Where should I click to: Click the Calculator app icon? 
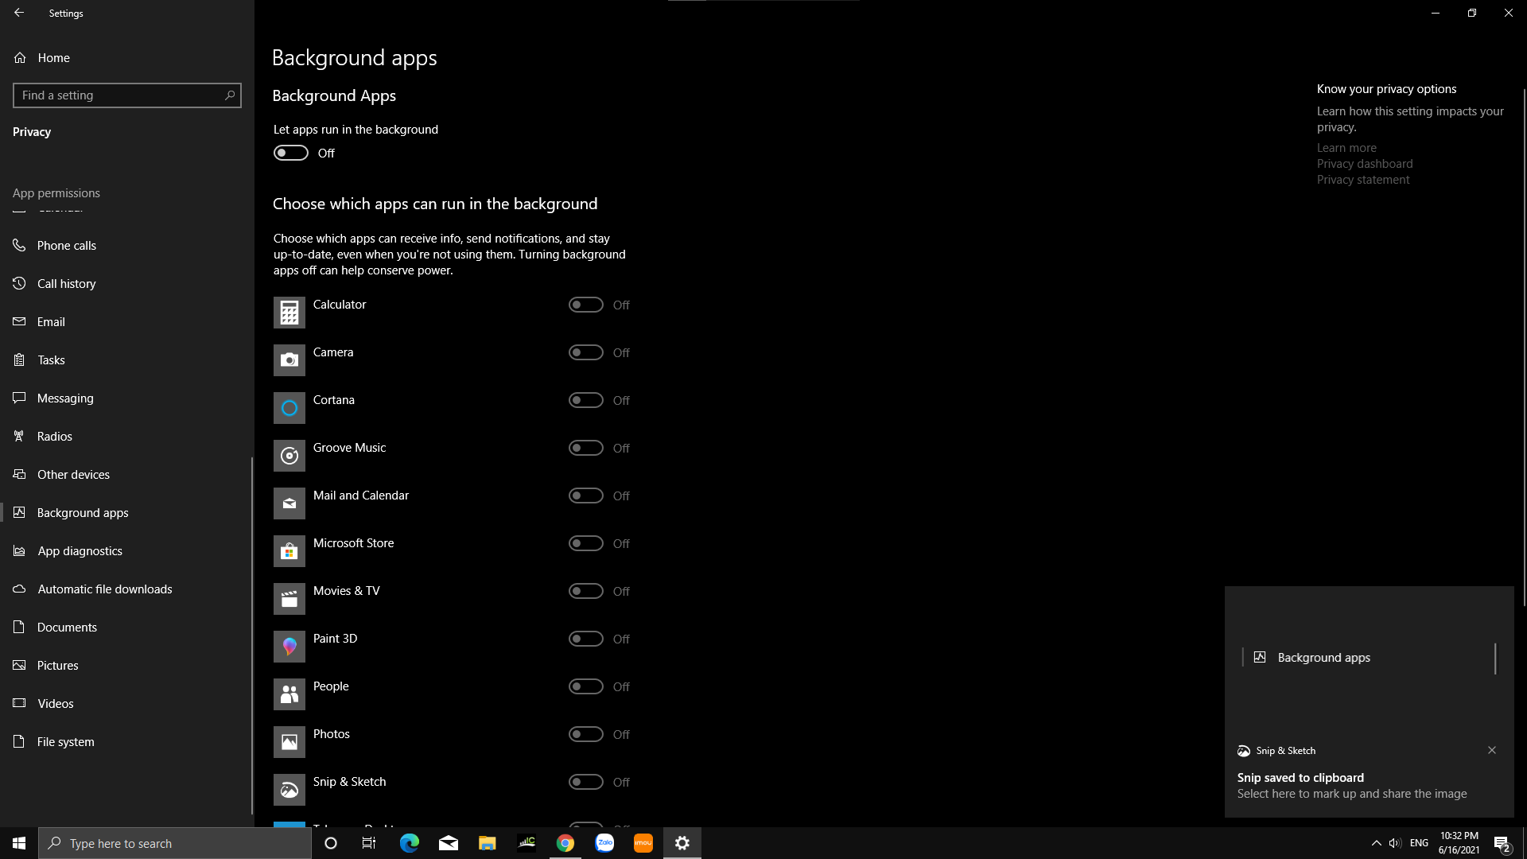click(289, 313)
